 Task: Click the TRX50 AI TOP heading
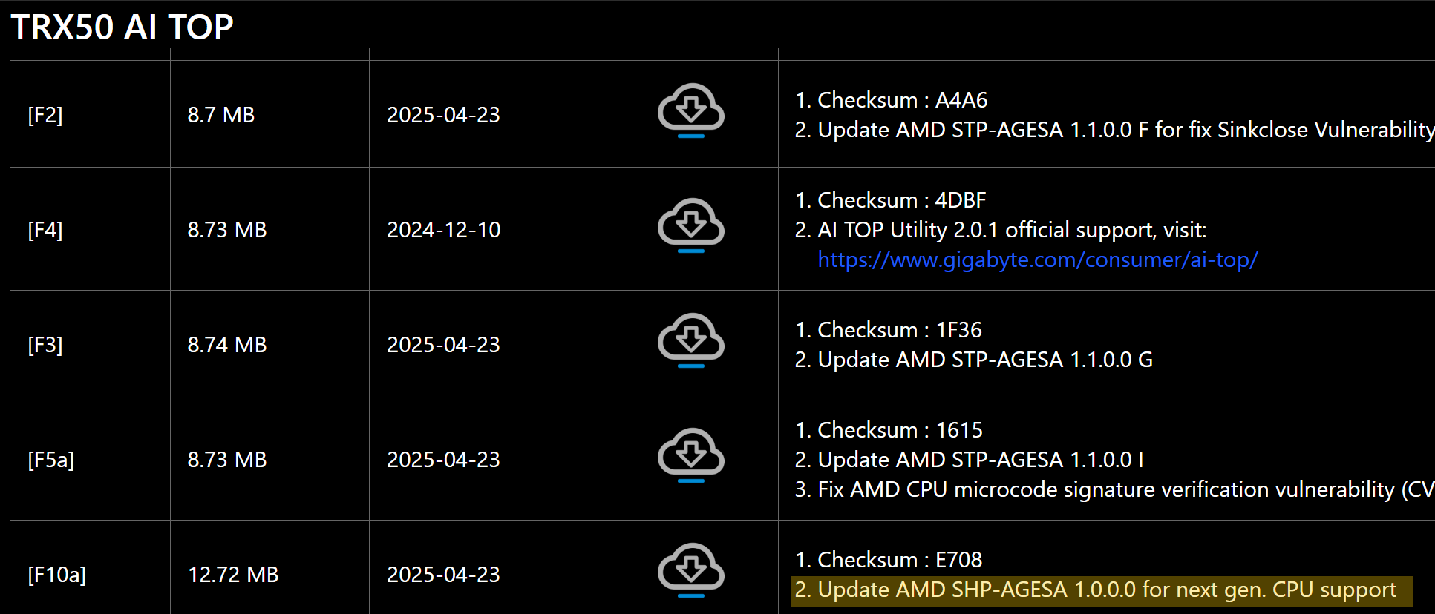122,27
